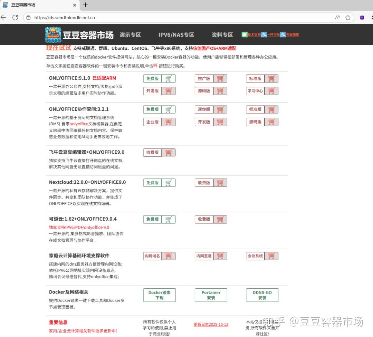373x337 pixels.
Task: Open the 演示专区 menu item
Action: pyautogui.click(x=130, y=35)
